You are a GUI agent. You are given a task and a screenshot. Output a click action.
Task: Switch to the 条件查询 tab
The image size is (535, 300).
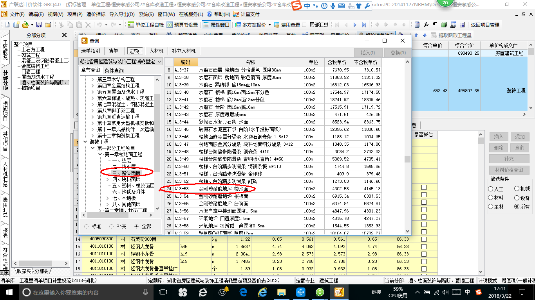point(114,71)
